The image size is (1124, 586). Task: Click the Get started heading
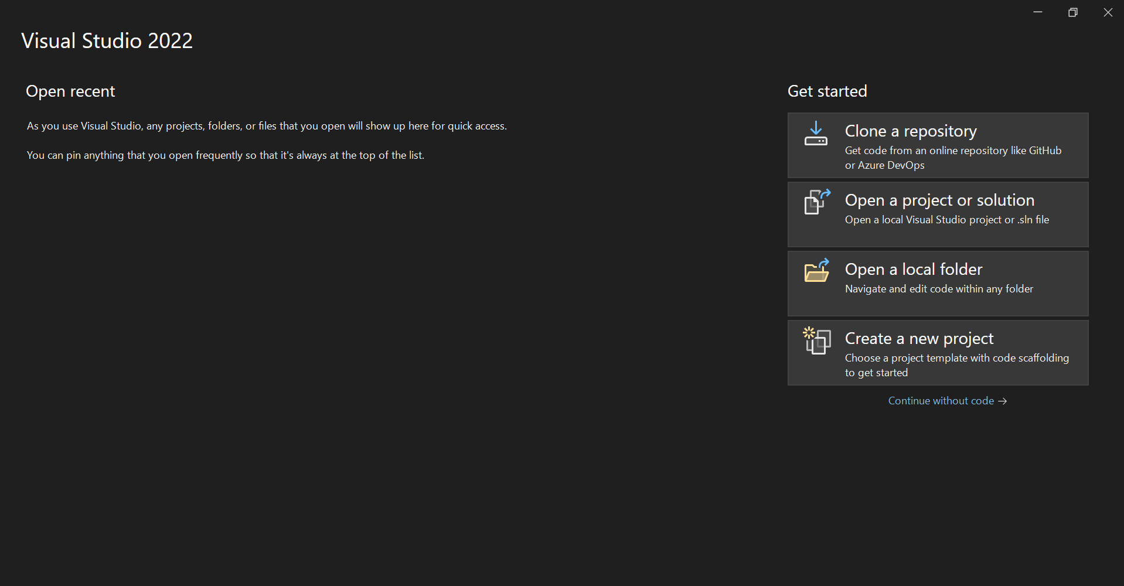(x=827, y=91)
